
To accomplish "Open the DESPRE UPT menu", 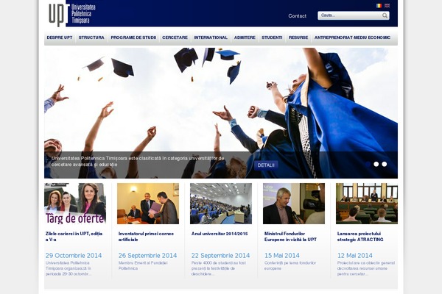I will click(60, 37).
